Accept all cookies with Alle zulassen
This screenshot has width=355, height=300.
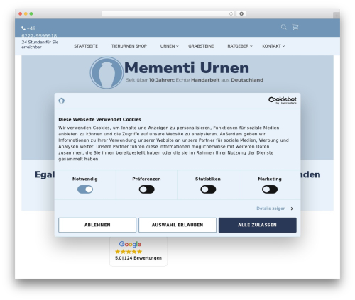(257, 225)
